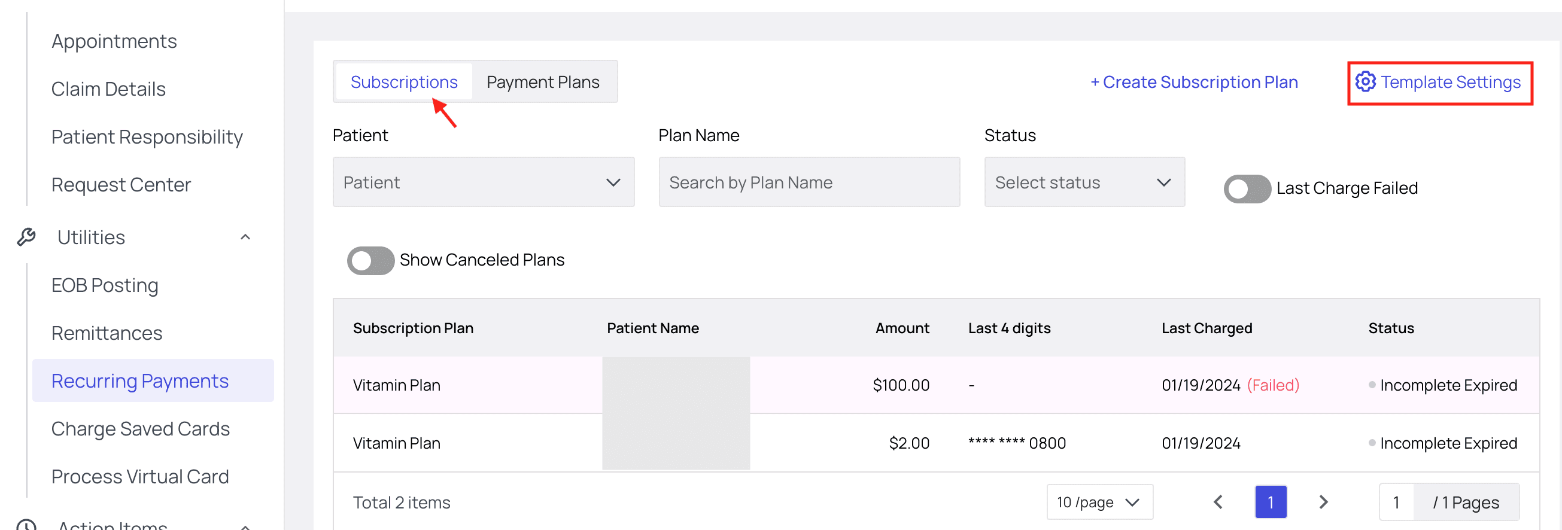Open EOB Posting from the sidebar
1562x530 pixels.
[105, 285]
